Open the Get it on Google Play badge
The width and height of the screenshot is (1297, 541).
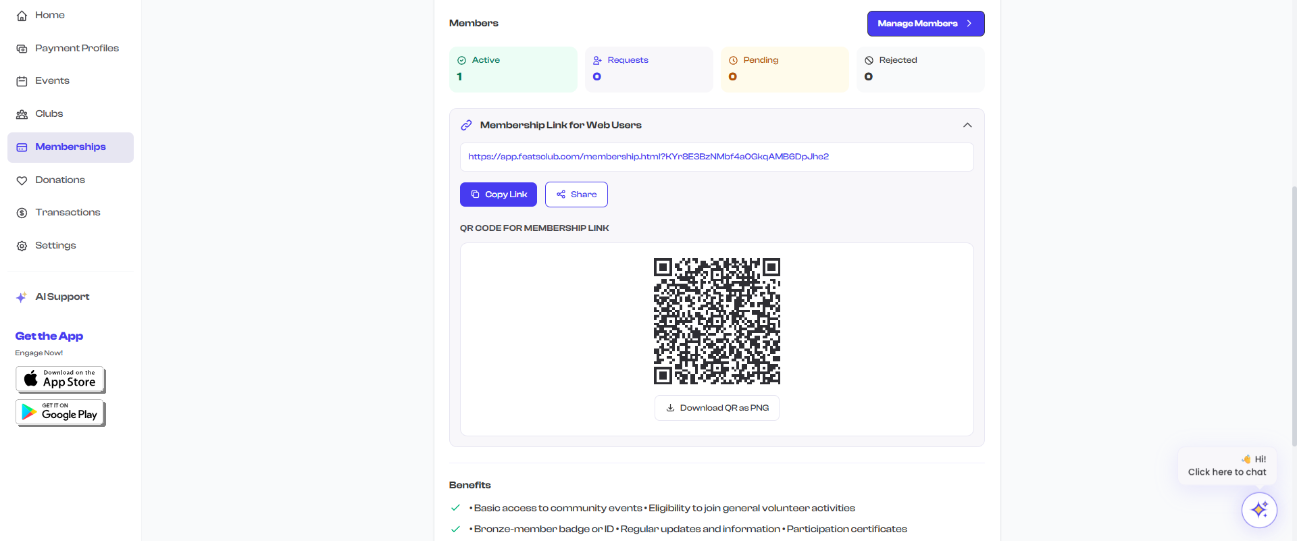point(61,412)
